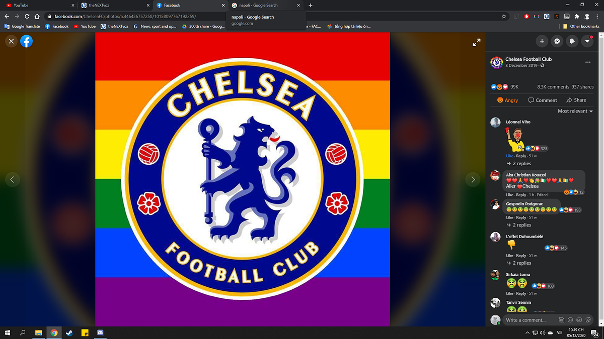This screenshot has height=339, width=604.
Task: Click the Comment button under post
Action: tap(542, 100)
